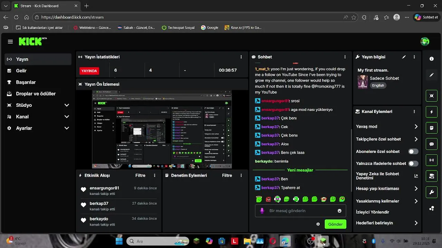
Task: Click the three-dots cluster icon in sidebar
Action: [x=432, y=208]
